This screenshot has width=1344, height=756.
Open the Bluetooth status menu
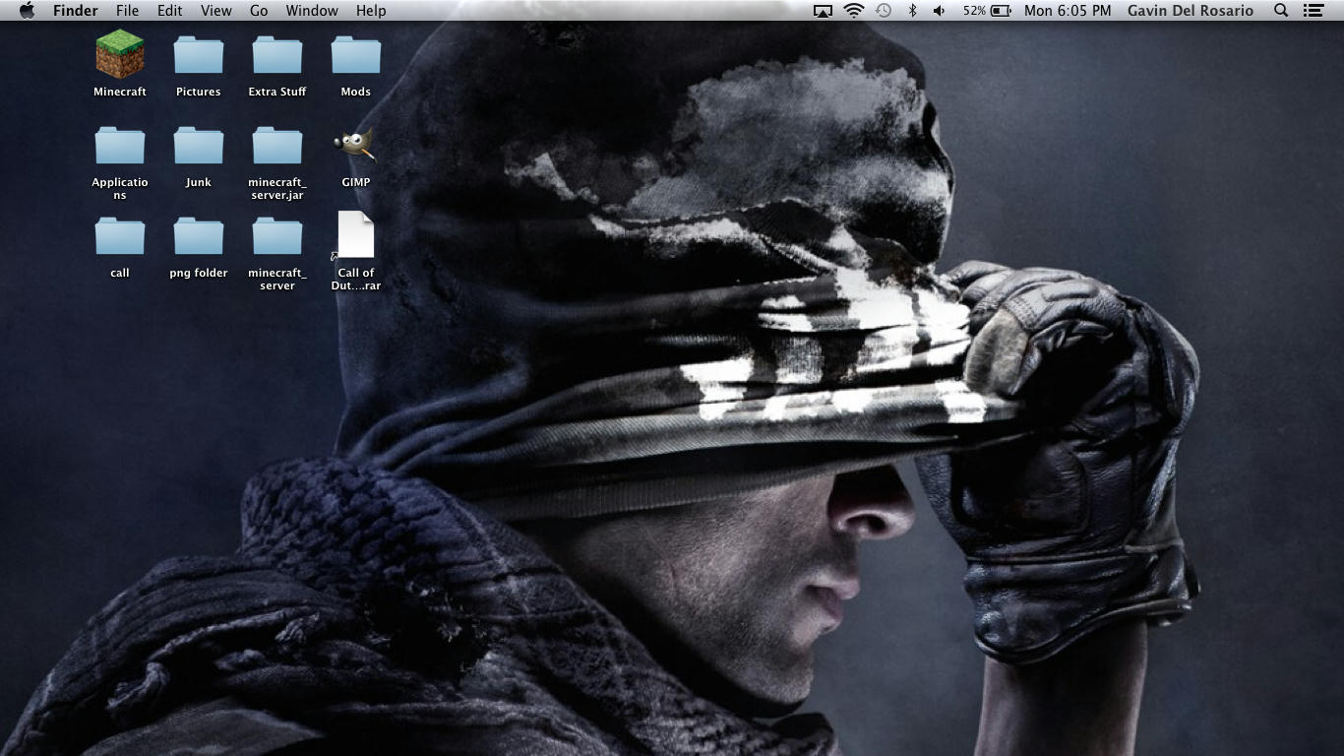click(912, 11)
